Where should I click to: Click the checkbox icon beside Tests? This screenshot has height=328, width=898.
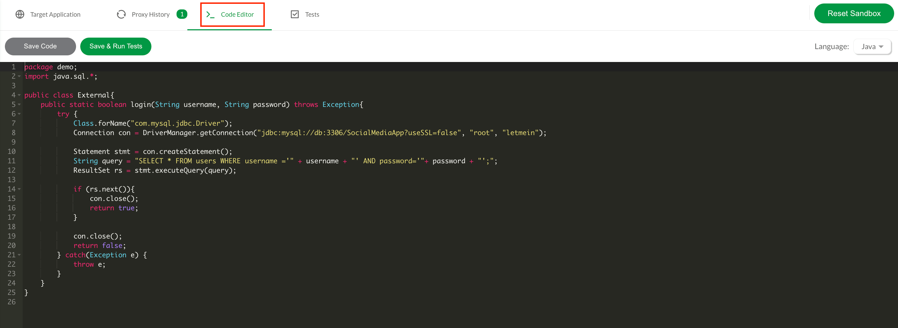click(x=295, y=14)
